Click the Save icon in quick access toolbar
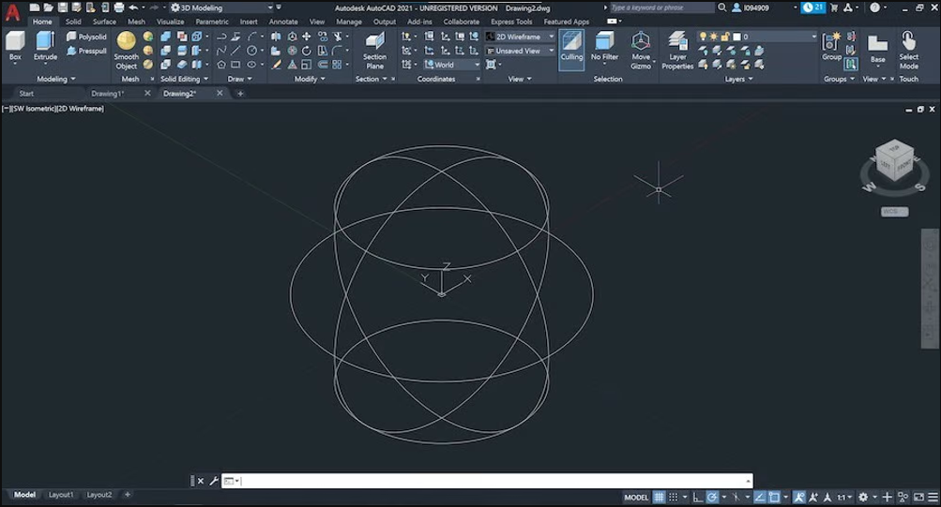The width and height of the screenshot is (941, 507). click(x=63, y=7)
